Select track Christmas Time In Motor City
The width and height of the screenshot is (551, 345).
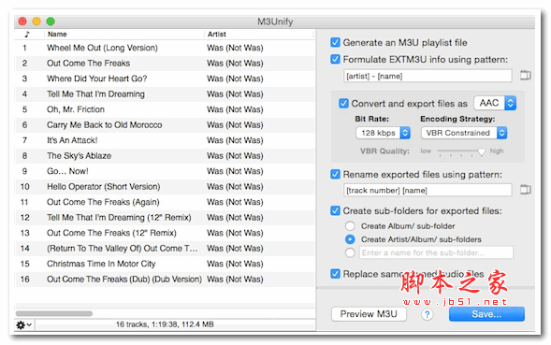165,264
